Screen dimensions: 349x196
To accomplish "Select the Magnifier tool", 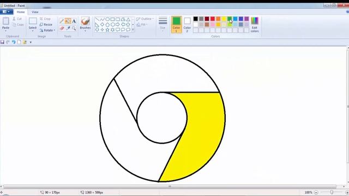I will 74,28.
